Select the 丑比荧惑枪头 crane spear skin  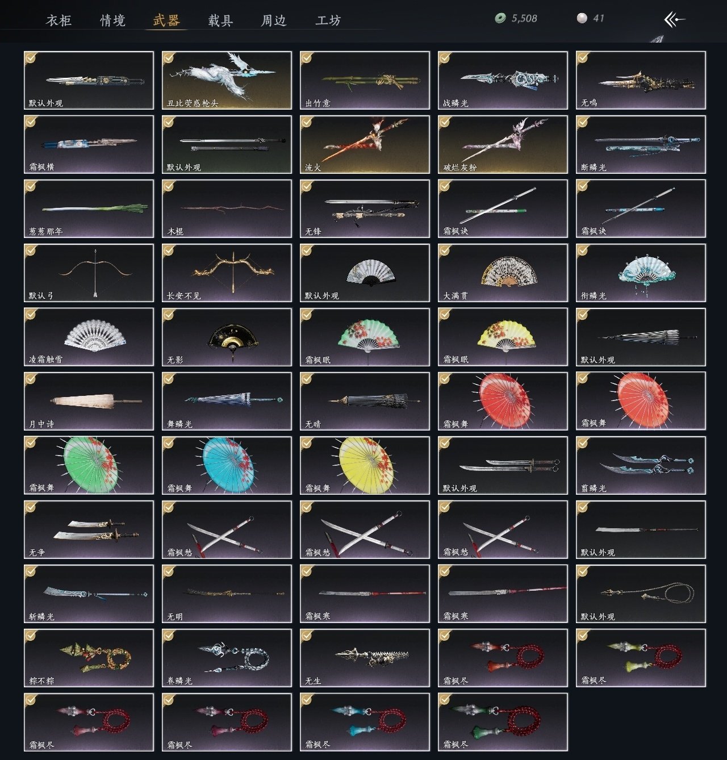tap(227, 80)
